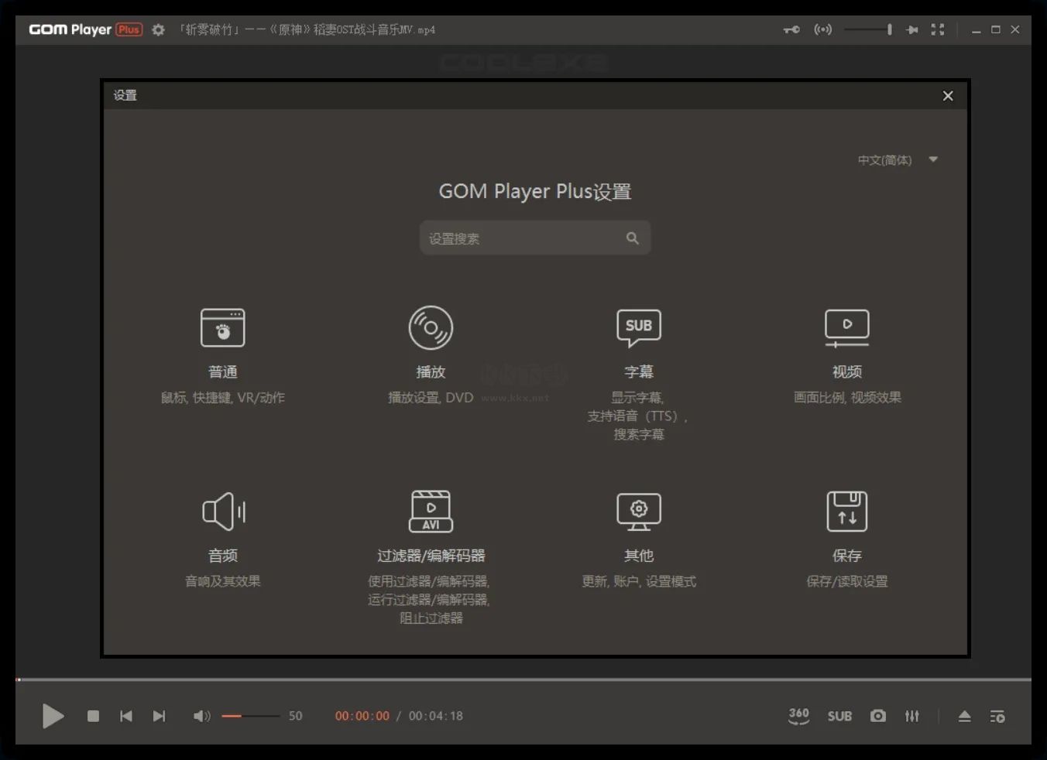
Task: Click the magnifier icon in settings search
Action: point(633,238)
